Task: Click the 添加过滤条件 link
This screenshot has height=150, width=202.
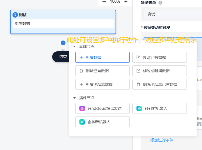Action: pyautogui.click(x=161, y=140)
